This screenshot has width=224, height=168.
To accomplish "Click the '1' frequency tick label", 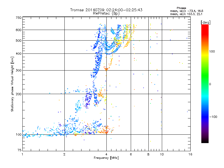I will 22,154.
